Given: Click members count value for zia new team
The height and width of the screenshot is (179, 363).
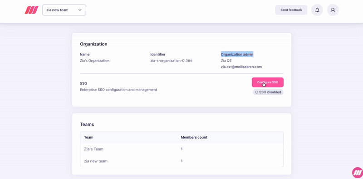Looking at the screenshot, I should 182,161.
